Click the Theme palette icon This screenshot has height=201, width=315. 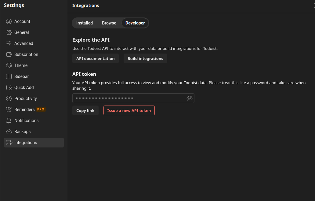click(9, 65)
